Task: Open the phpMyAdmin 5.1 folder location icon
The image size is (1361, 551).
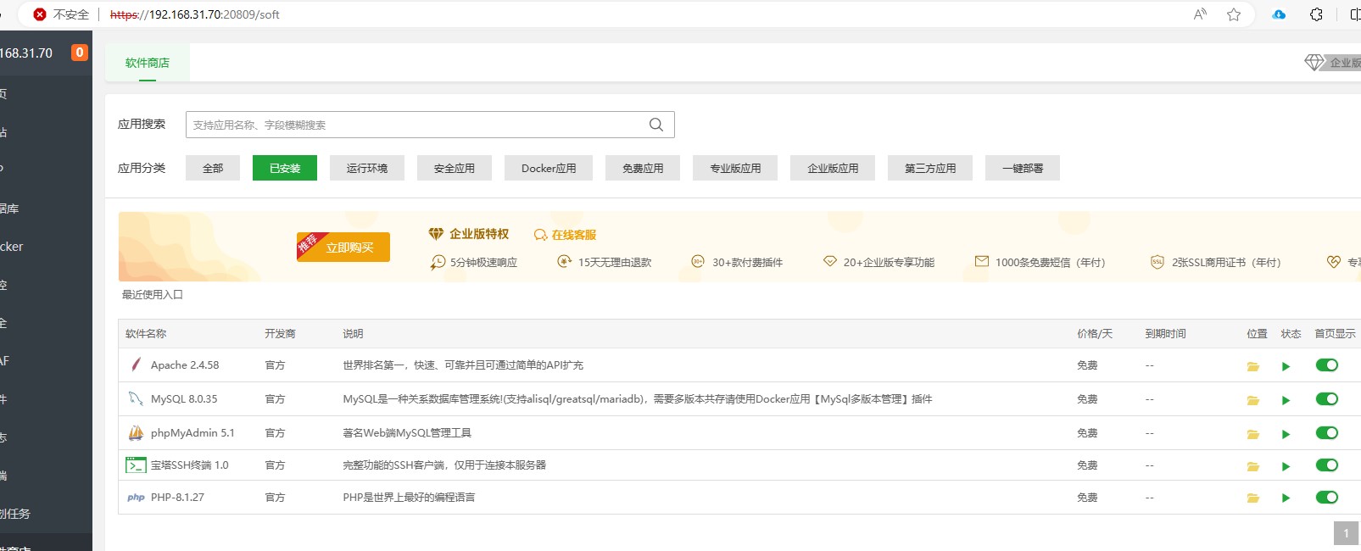Action: (1252, 434)
